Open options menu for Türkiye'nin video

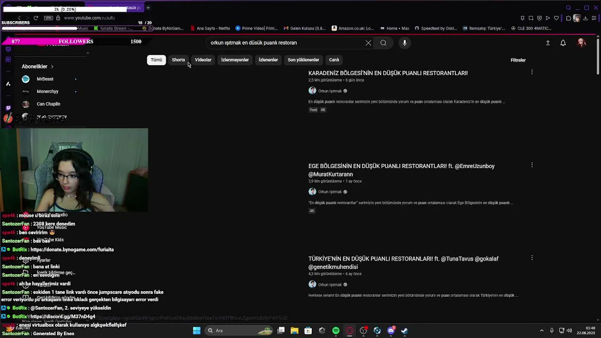pyautogui.click(x=532, y=258)
